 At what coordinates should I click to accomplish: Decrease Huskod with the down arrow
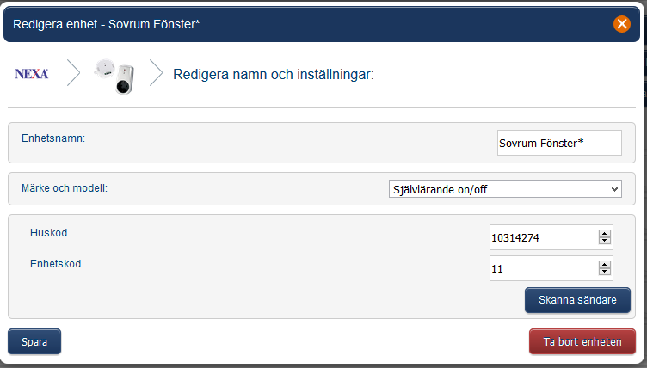tap(605, 242)
